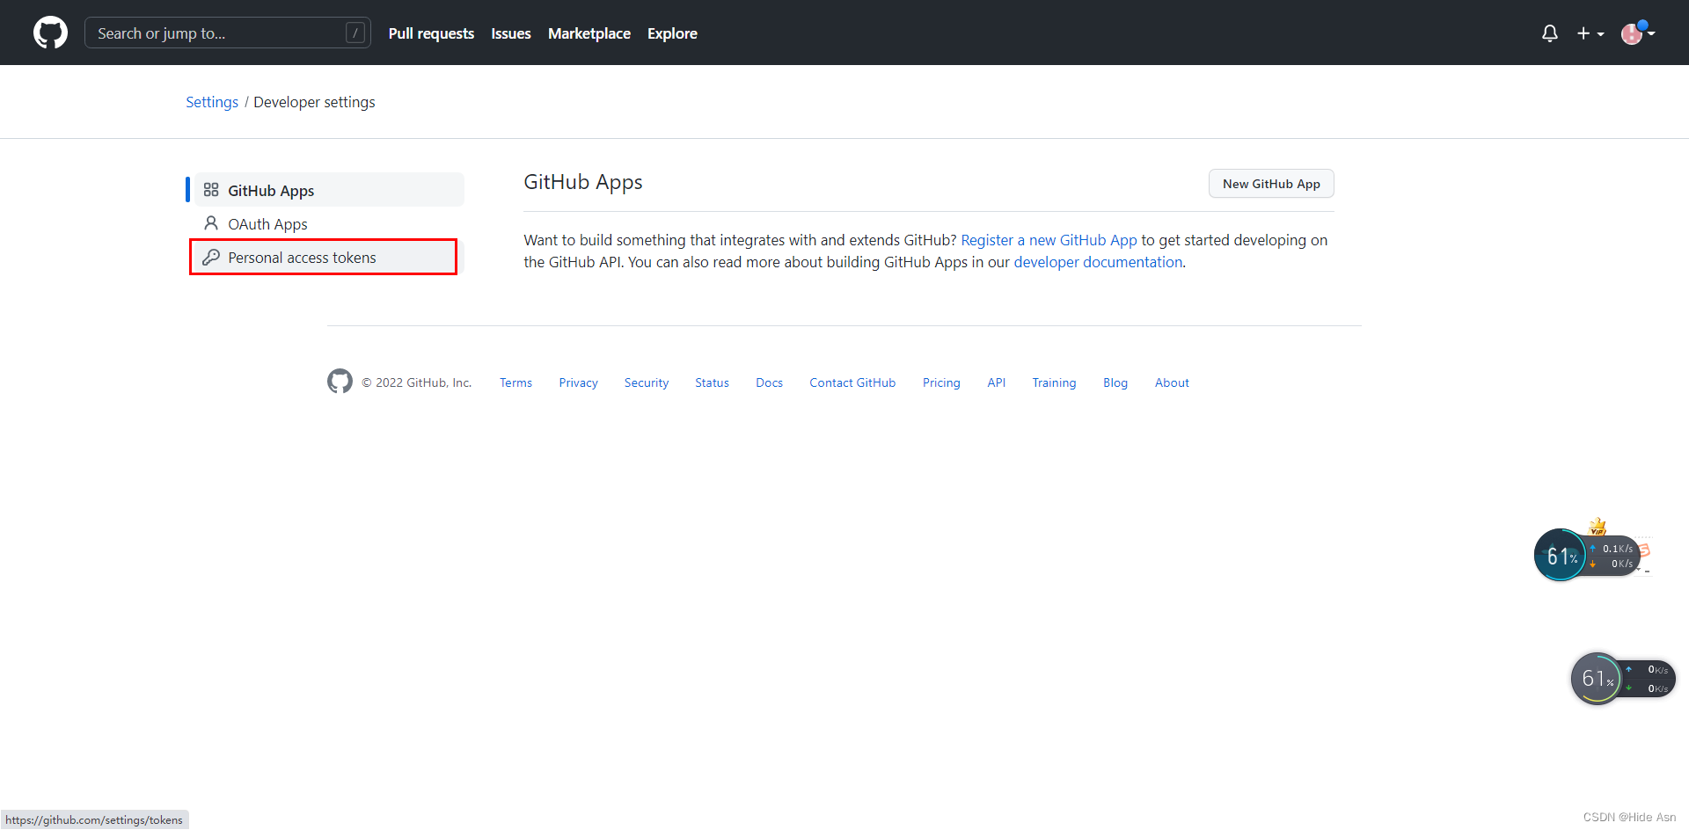Image resolution: width=1689 pixels, height=830 pixels.
Task: Click the Developer settings breadcrumb text
Action: pos(314,102)
